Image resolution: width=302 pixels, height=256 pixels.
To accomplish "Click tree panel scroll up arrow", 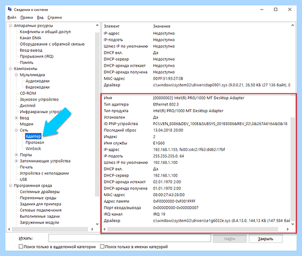I will [x=97, y=26].
